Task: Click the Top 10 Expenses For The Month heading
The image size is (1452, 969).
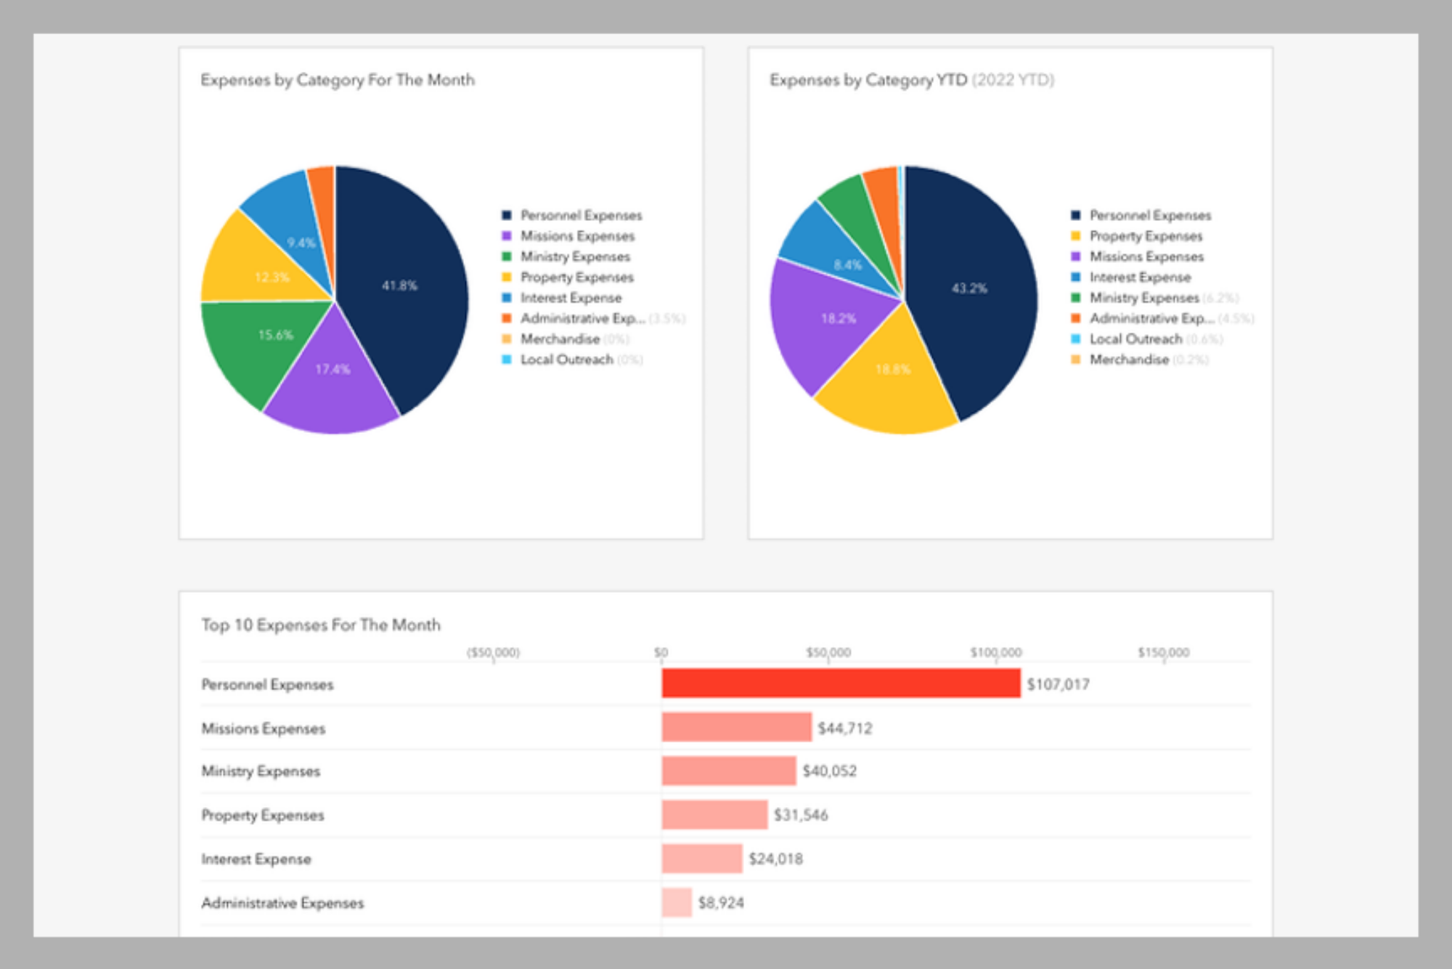Action: pyautogui.click(x=322, y=625)
